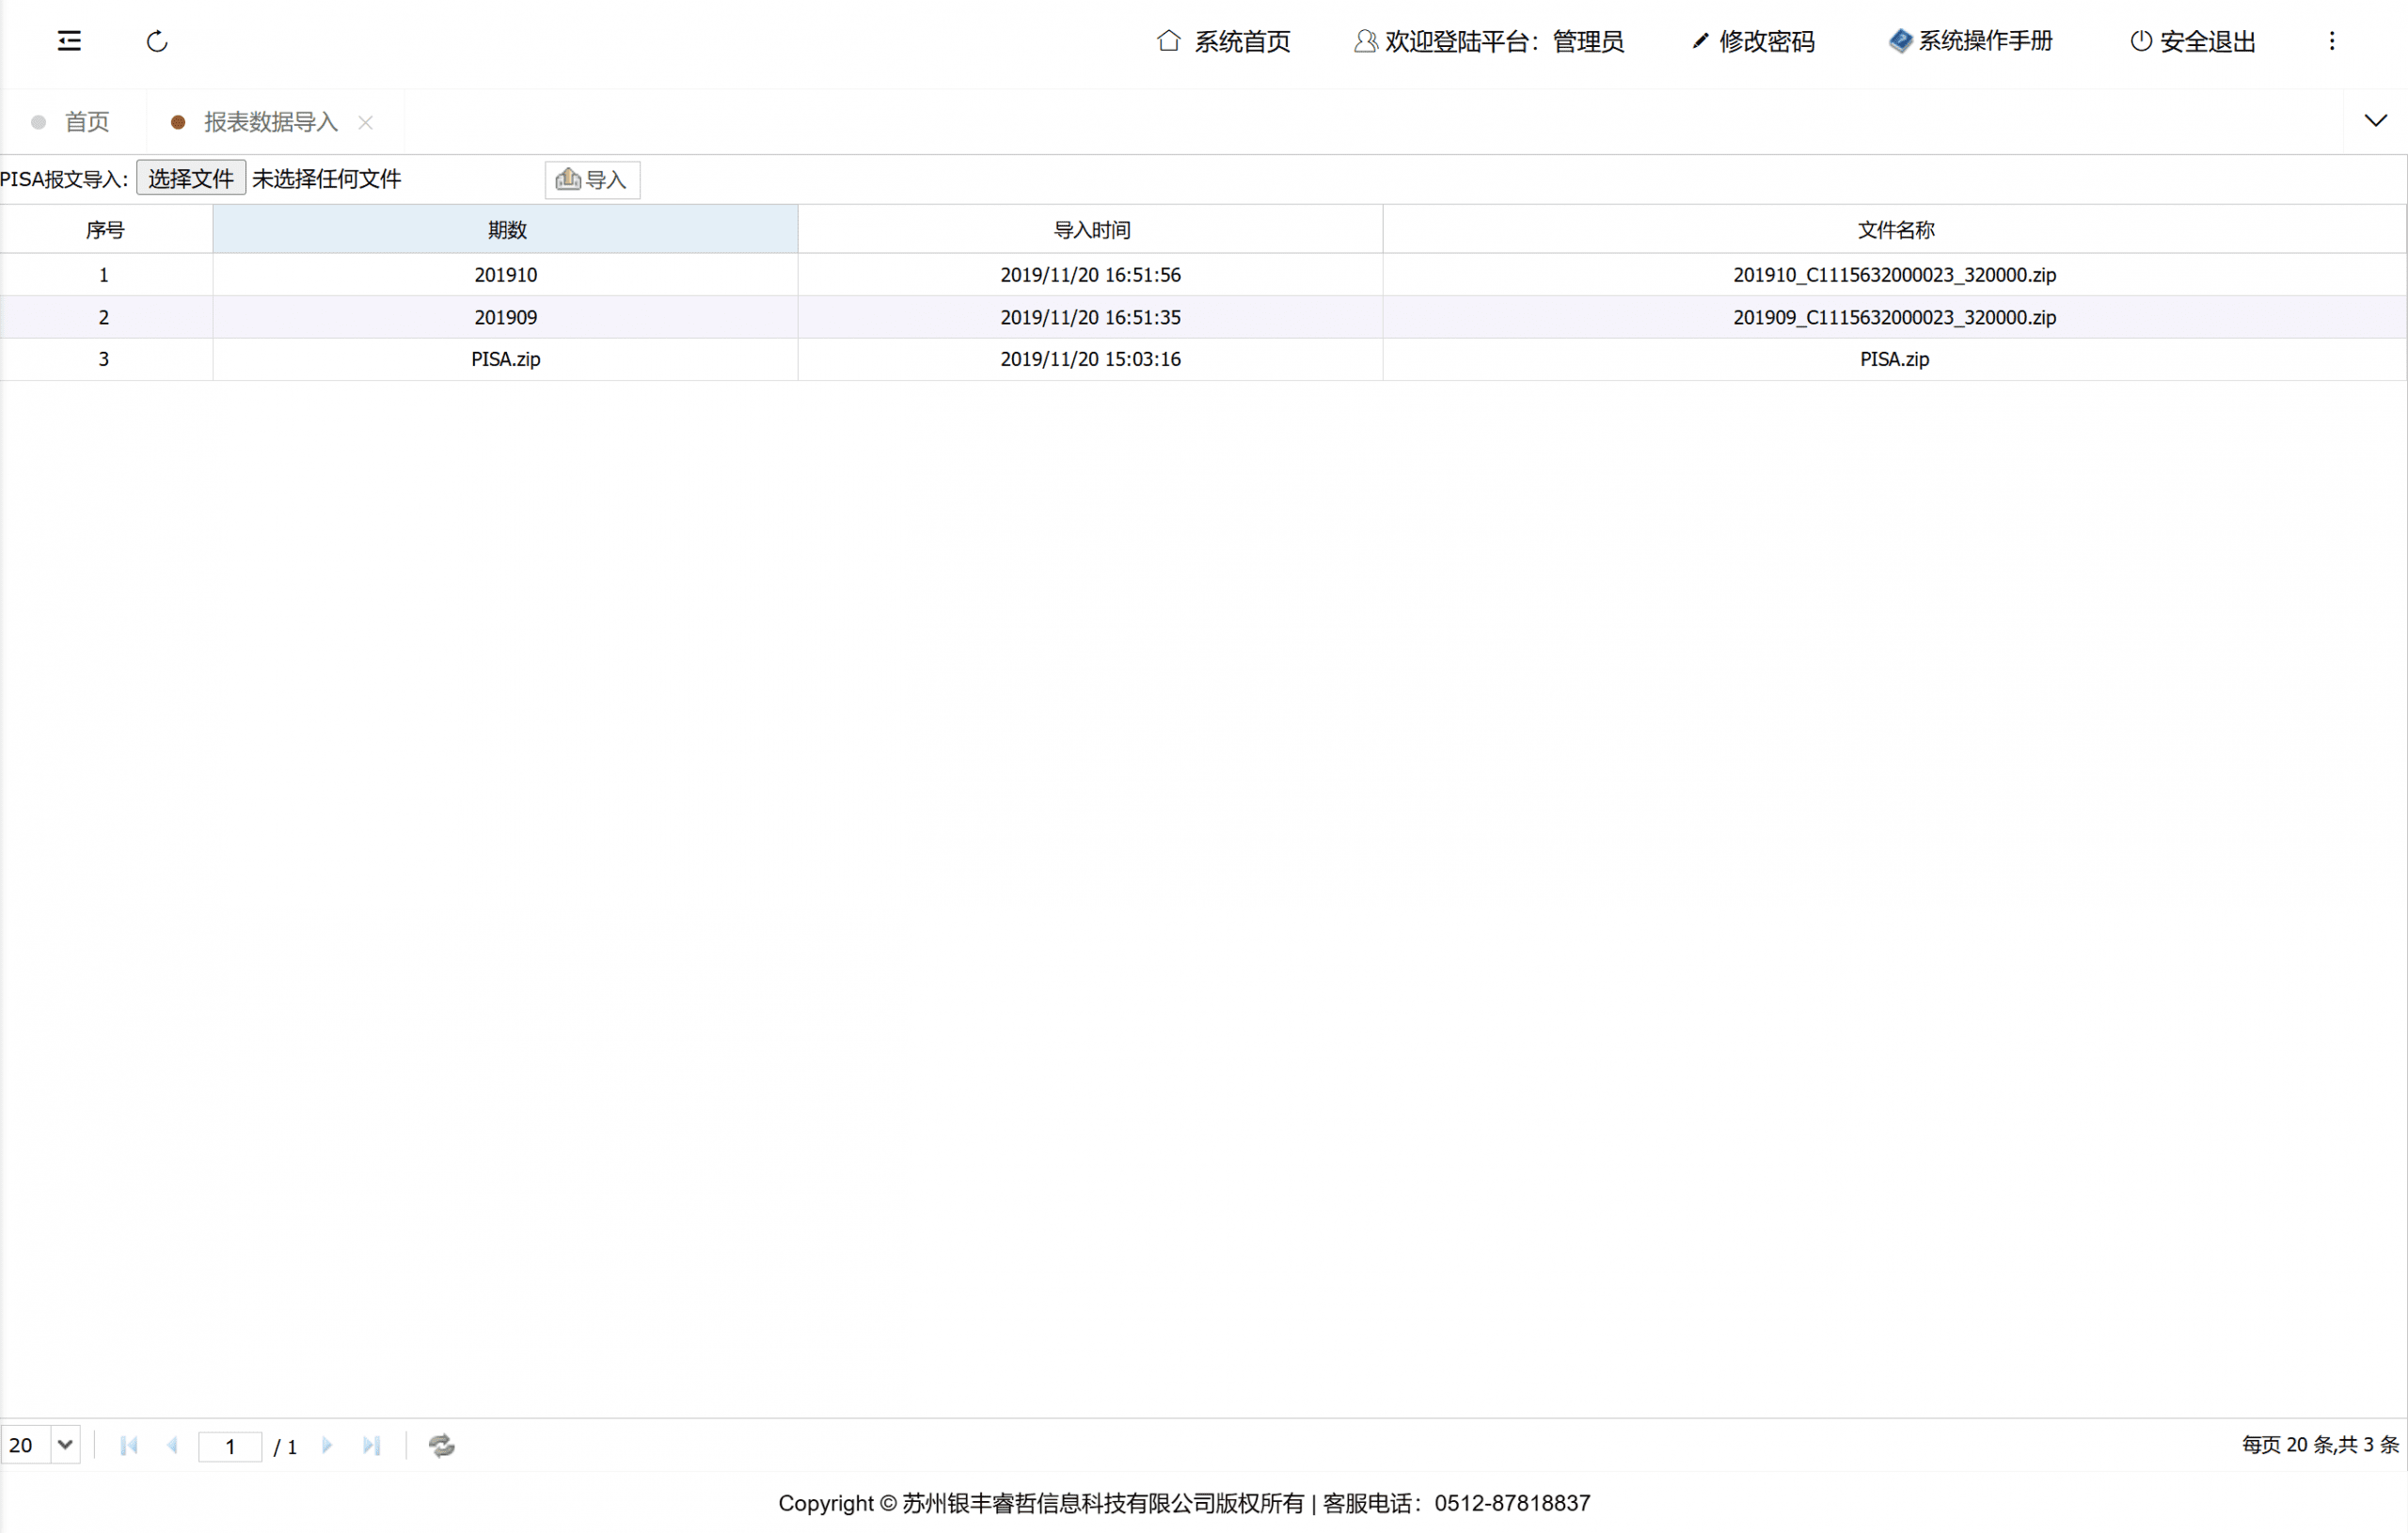Screen dimensions: 2408x1533
Task: Switch to 首页 tab
Action: [x=86, y=122]
